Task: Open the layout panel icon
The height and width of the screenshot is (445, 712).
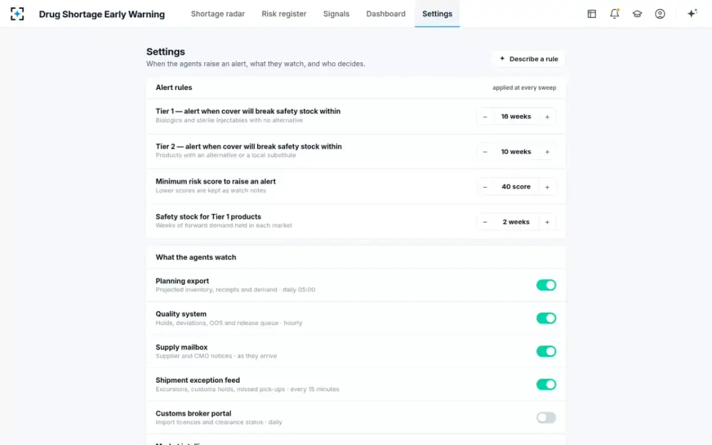Action: (x=592, y=14)
